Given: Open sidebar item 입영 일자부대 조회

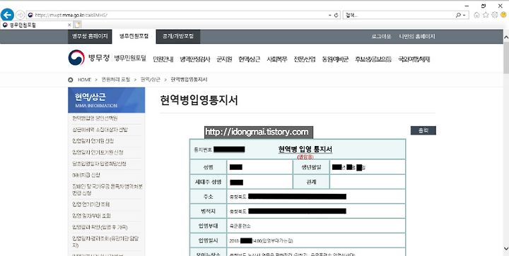Looking at the screenshot, I should 91,216.
